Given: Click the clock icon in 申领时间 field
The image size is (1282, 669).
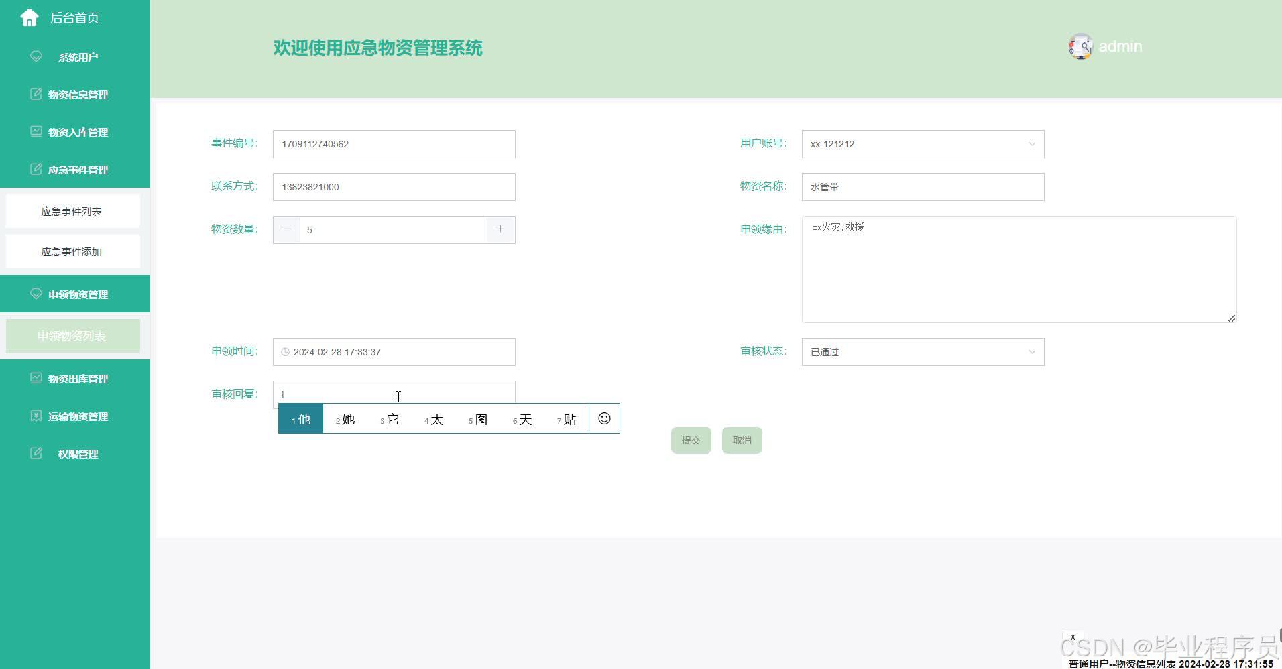Looking at the screenshot, I should point(286,351).
